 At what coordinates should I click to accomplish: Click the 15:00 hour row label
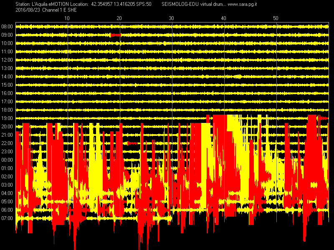tap(7, 85)
